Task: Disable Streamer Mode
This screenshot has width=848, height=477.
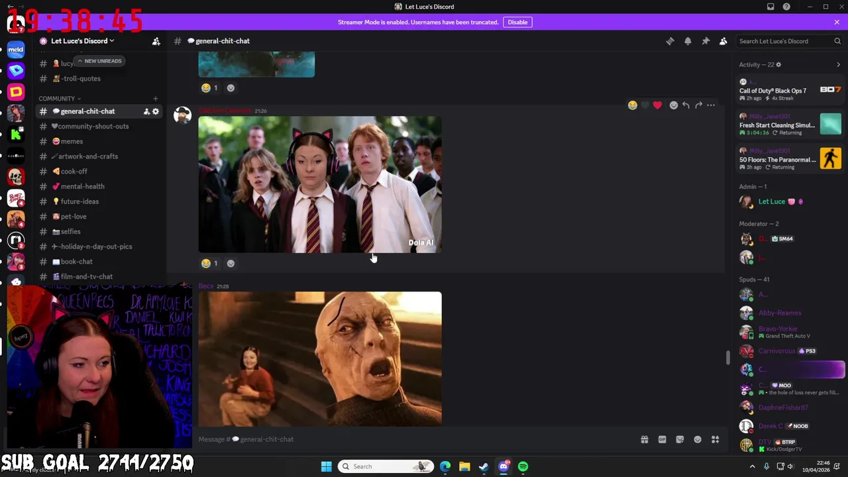Action: (517, 22)
